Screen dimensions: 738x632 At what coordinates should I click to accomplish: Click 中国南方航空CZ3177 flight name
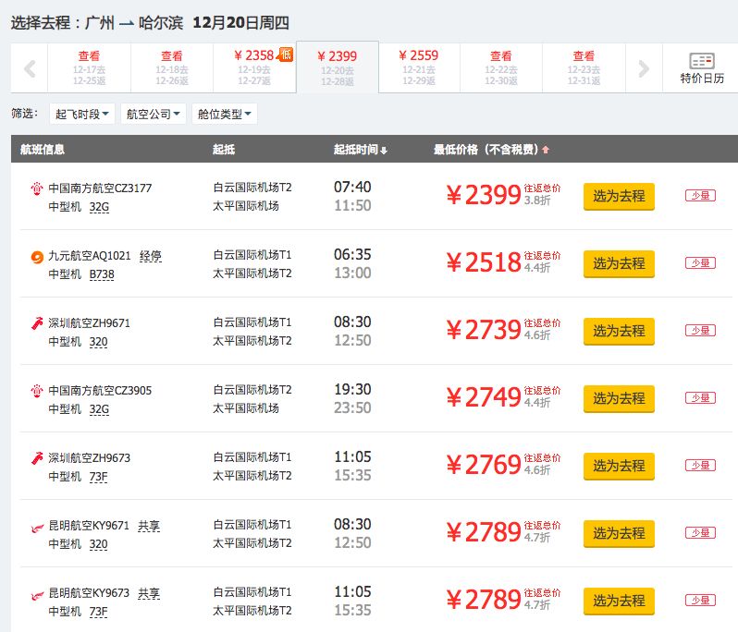coord(100,188)
